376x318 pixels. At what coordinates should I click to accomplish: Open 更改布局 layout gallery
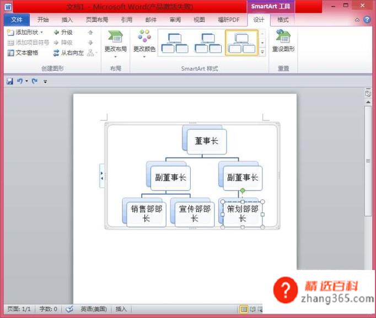pos(116,44)
